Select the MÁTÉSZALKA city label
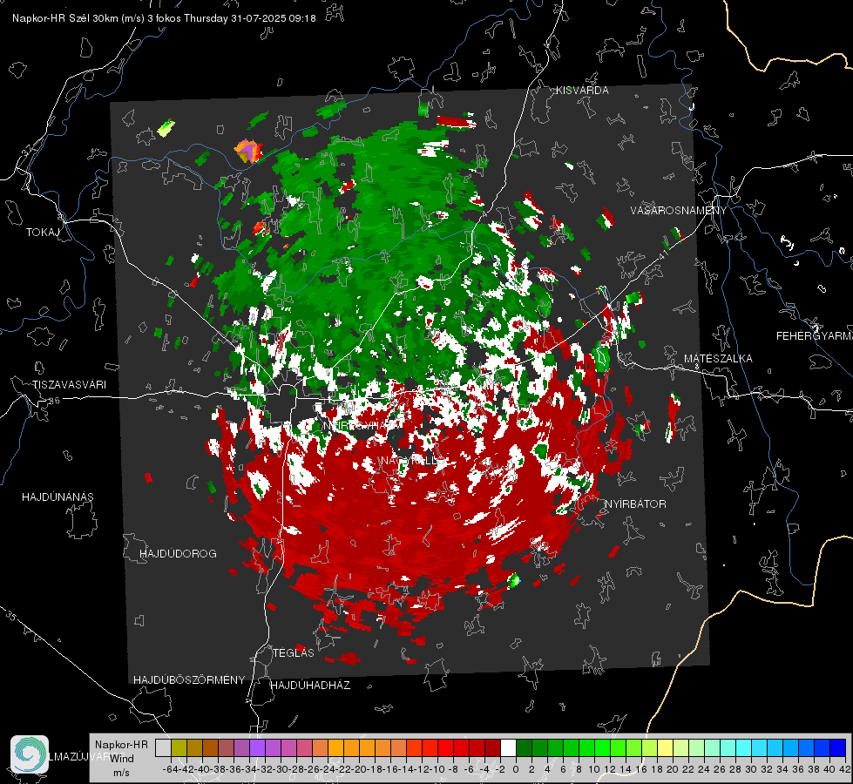 [718, 359]
